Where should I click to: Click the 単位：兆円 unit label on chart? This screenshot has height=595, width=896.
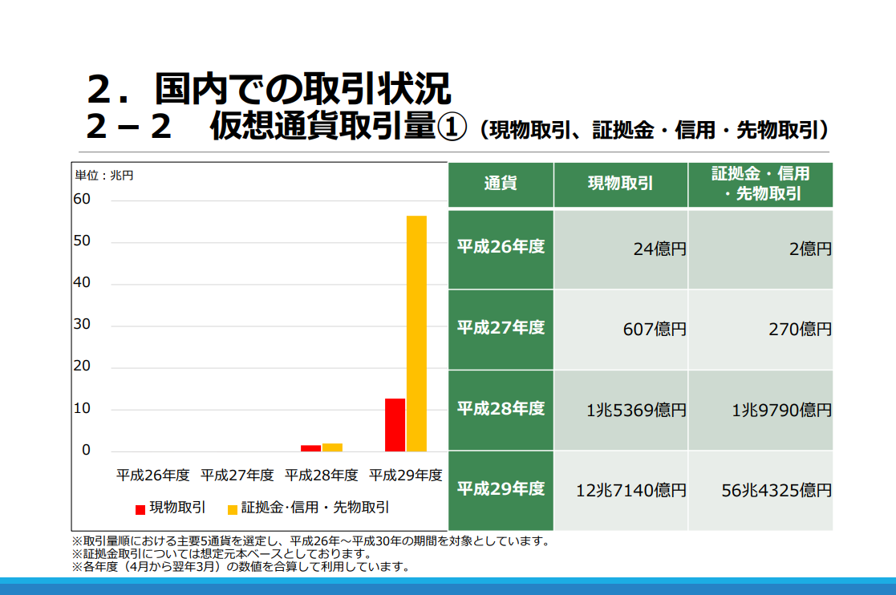pos(104,175)
